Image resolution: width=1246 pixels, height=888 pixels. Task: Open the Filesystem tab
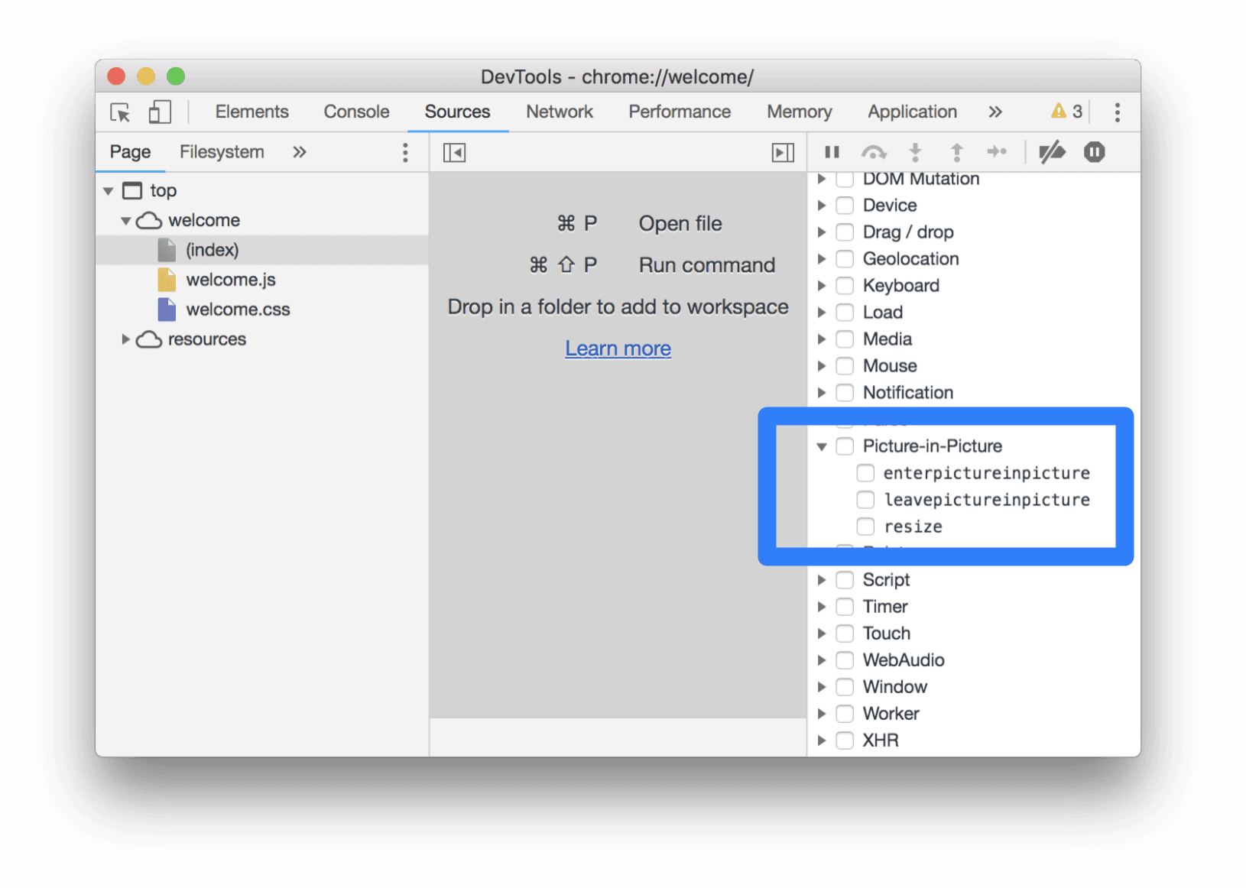pyautogui.click(x=221, y=151)
